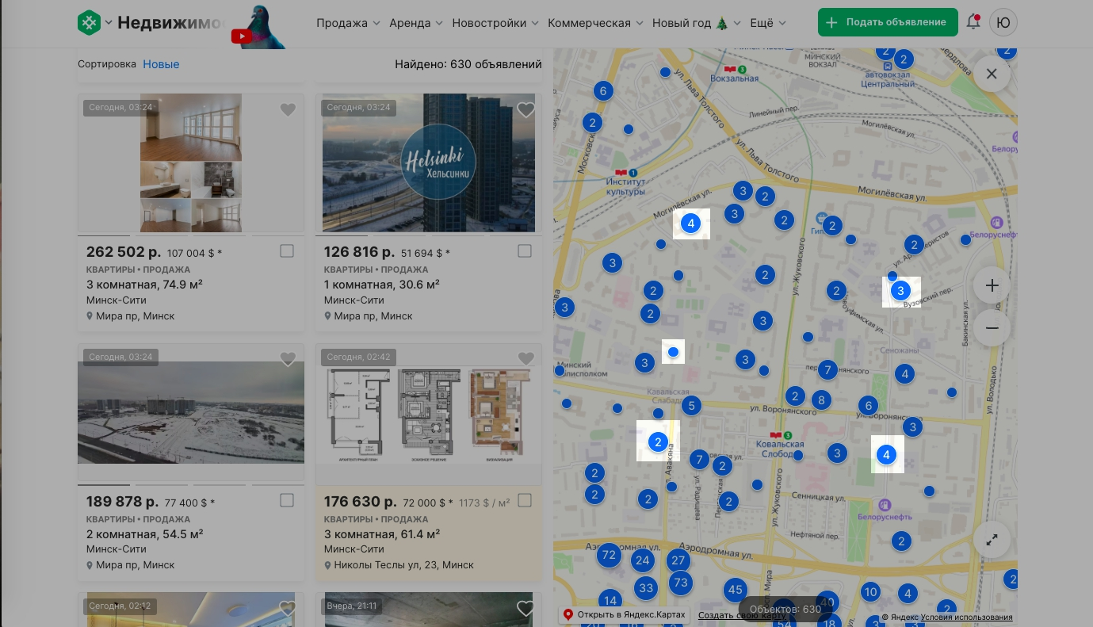The image size is (1093, 627).
Task: Close the map with the X button
Action: click(992, 74)
